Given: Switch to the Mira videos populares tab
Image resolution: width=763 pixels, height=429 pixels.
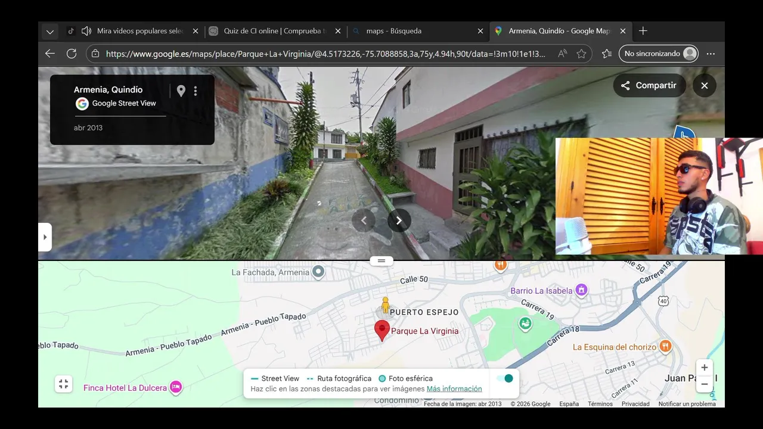Looking at the screenshot, I should point(139,31).
